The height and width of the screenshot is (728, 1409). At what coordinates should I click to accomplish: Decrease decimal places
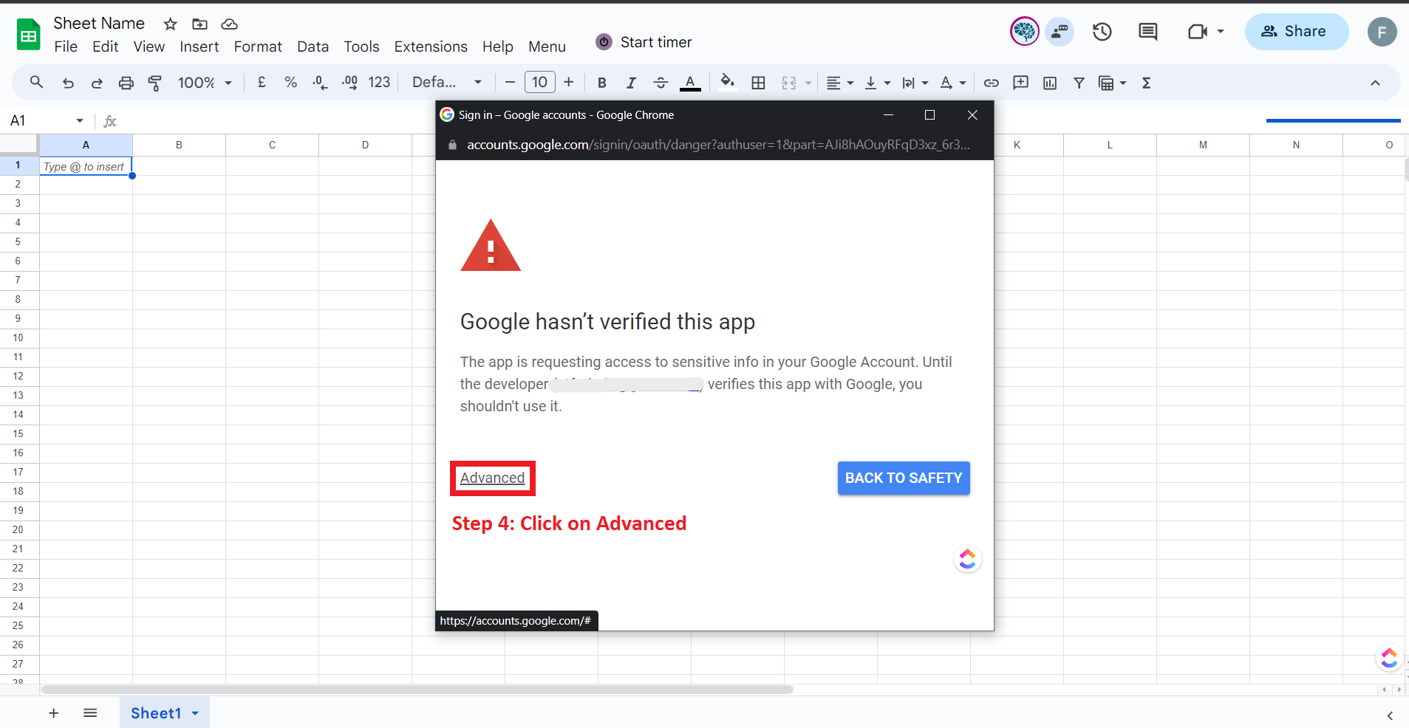point(320,83)
